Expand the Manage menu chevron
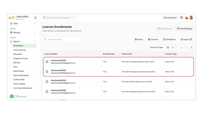Screen dimensions: 203x114 click(x=35, y=32)
